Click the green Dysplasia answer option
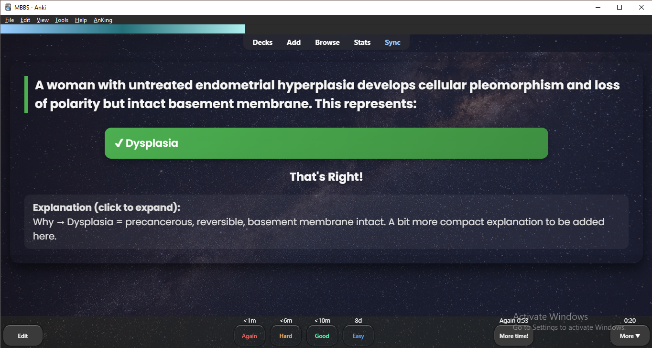This screenshot has height=348, width=652. [x=326, y=143]
